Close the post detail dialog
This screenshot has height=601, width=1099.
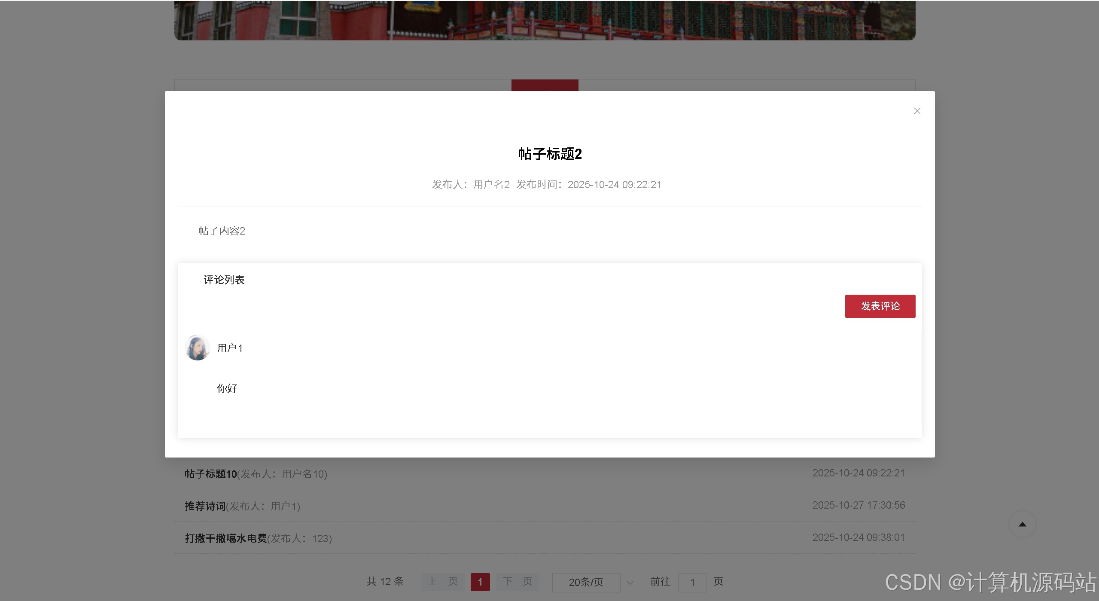click(917, 111)
